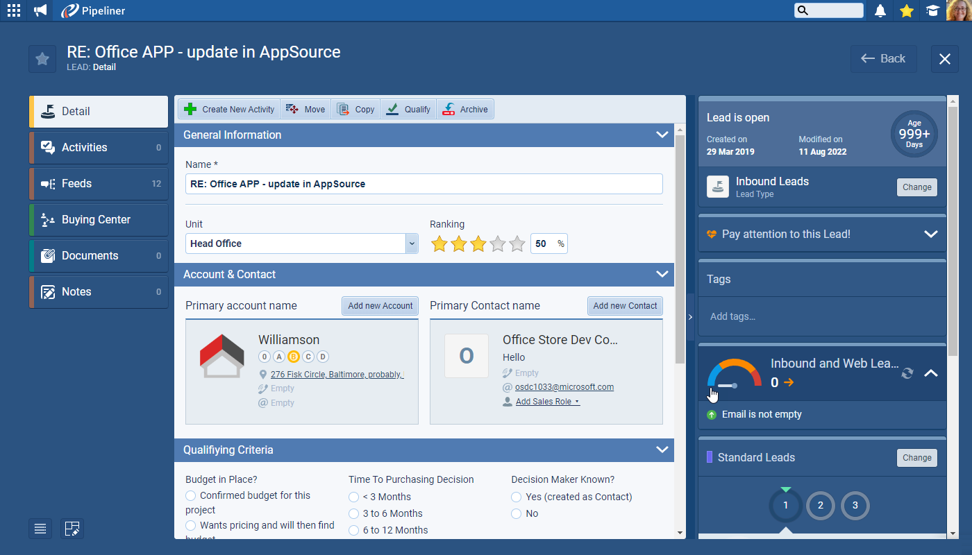This screenshot has height=555, width=972.
Task: Click the graduation cap learning icon
Action: 932,10
